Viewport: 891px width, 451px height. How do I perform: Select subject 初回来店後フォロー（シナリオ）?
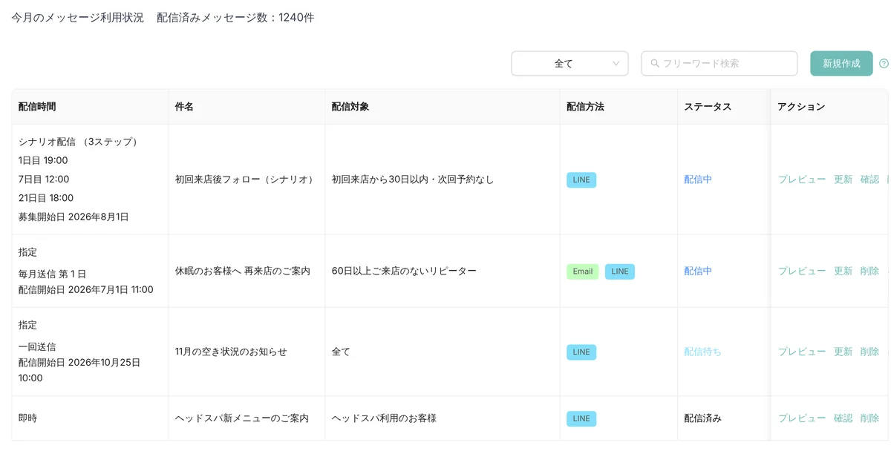[244, 180]
